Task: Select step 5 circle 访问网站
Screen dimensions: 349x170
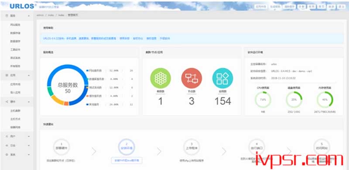Action: (322, 147)
